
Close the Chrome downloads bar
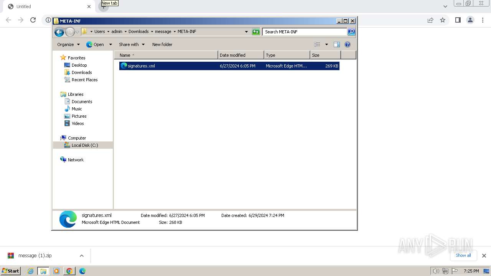484,256
